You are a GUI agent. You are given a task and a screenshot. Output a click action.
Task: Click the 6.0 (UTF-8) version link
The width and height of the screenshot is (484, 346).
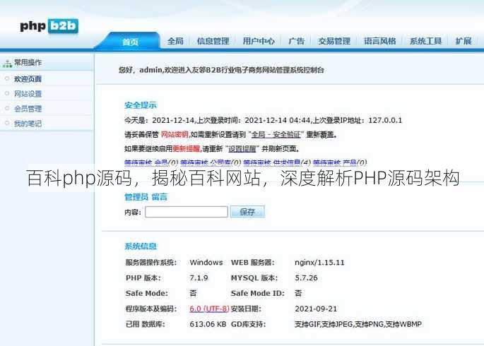pyautogui.click(x=209, y=309)
